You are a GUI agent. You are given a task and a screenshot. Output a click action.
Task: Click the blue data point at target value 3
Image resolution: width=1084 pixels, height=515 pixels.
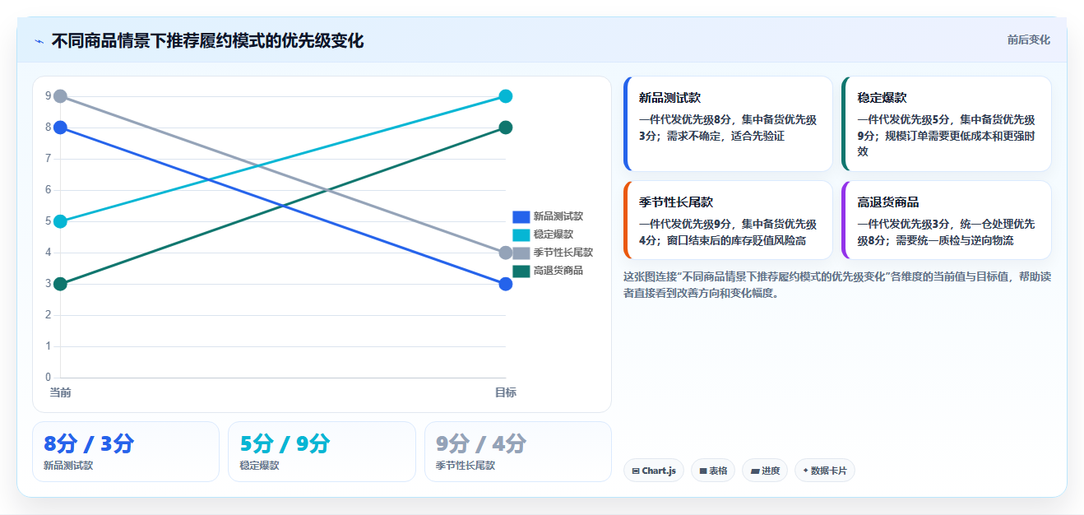(x=506, y=284)
